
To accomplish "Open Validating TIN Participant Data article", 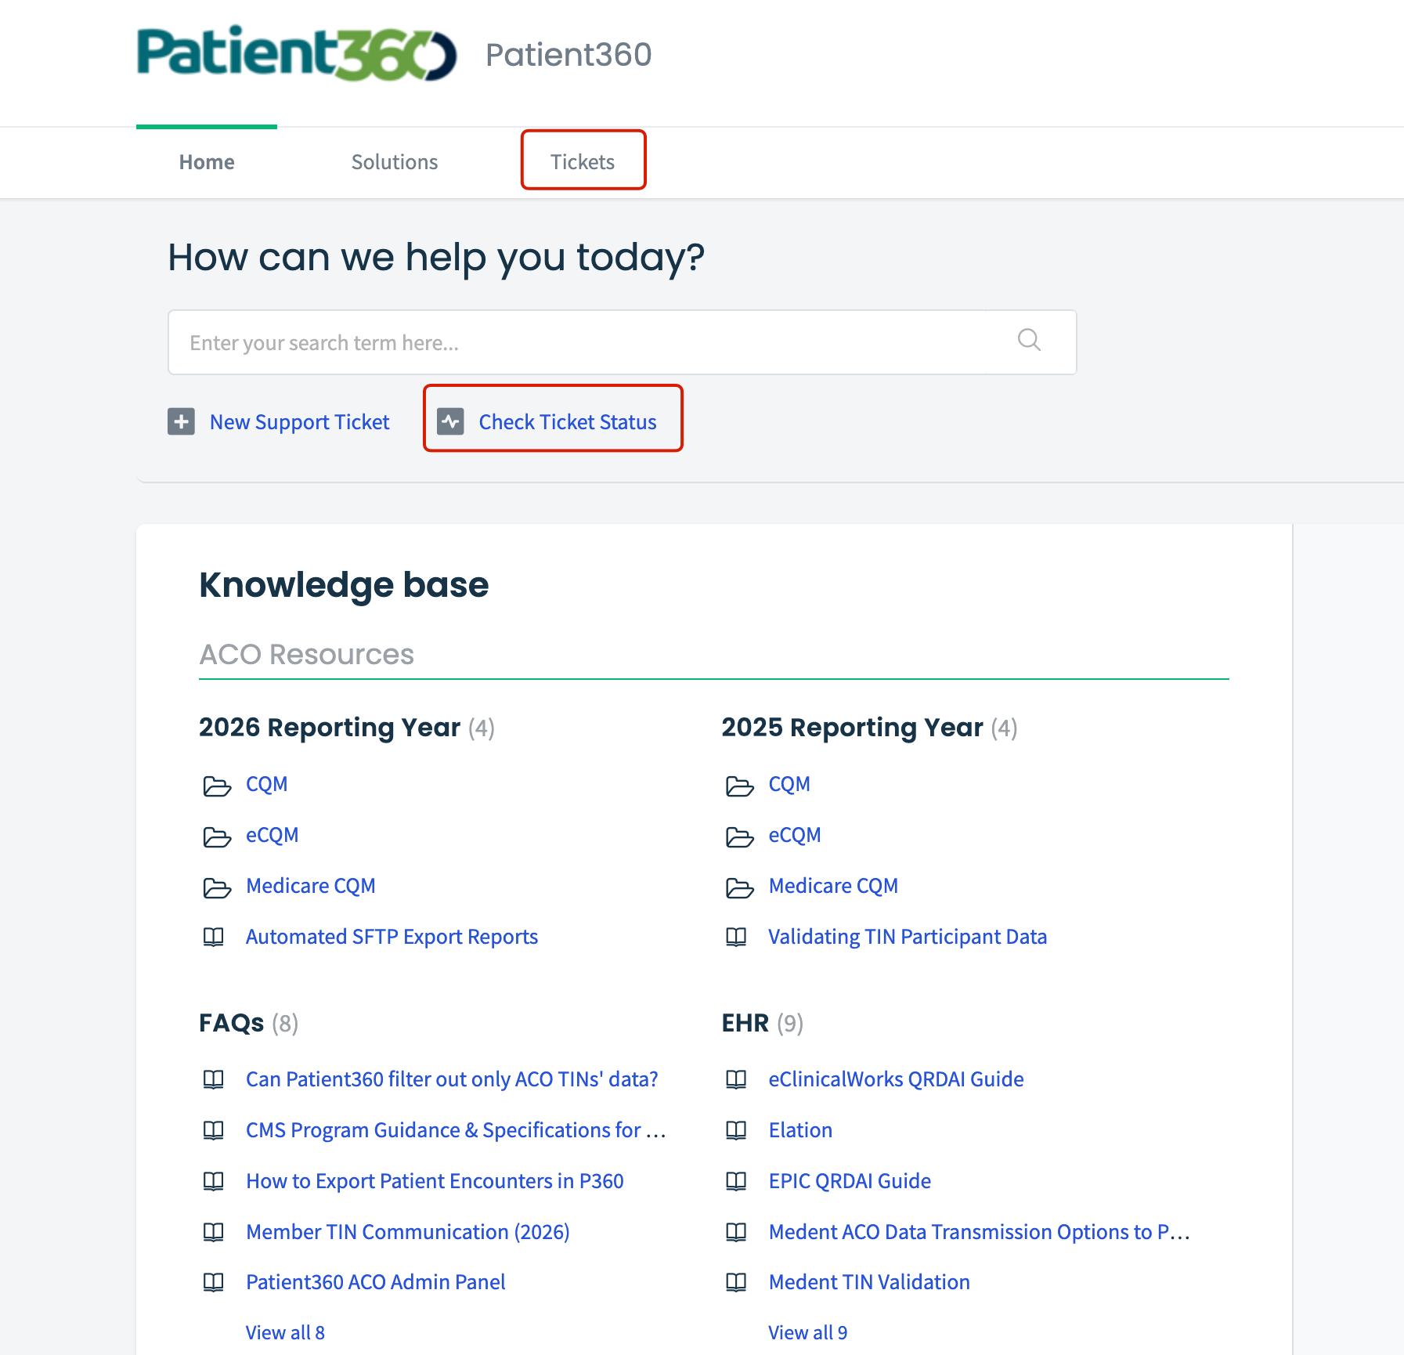I will pyautogui.click(x=908, y=937).
